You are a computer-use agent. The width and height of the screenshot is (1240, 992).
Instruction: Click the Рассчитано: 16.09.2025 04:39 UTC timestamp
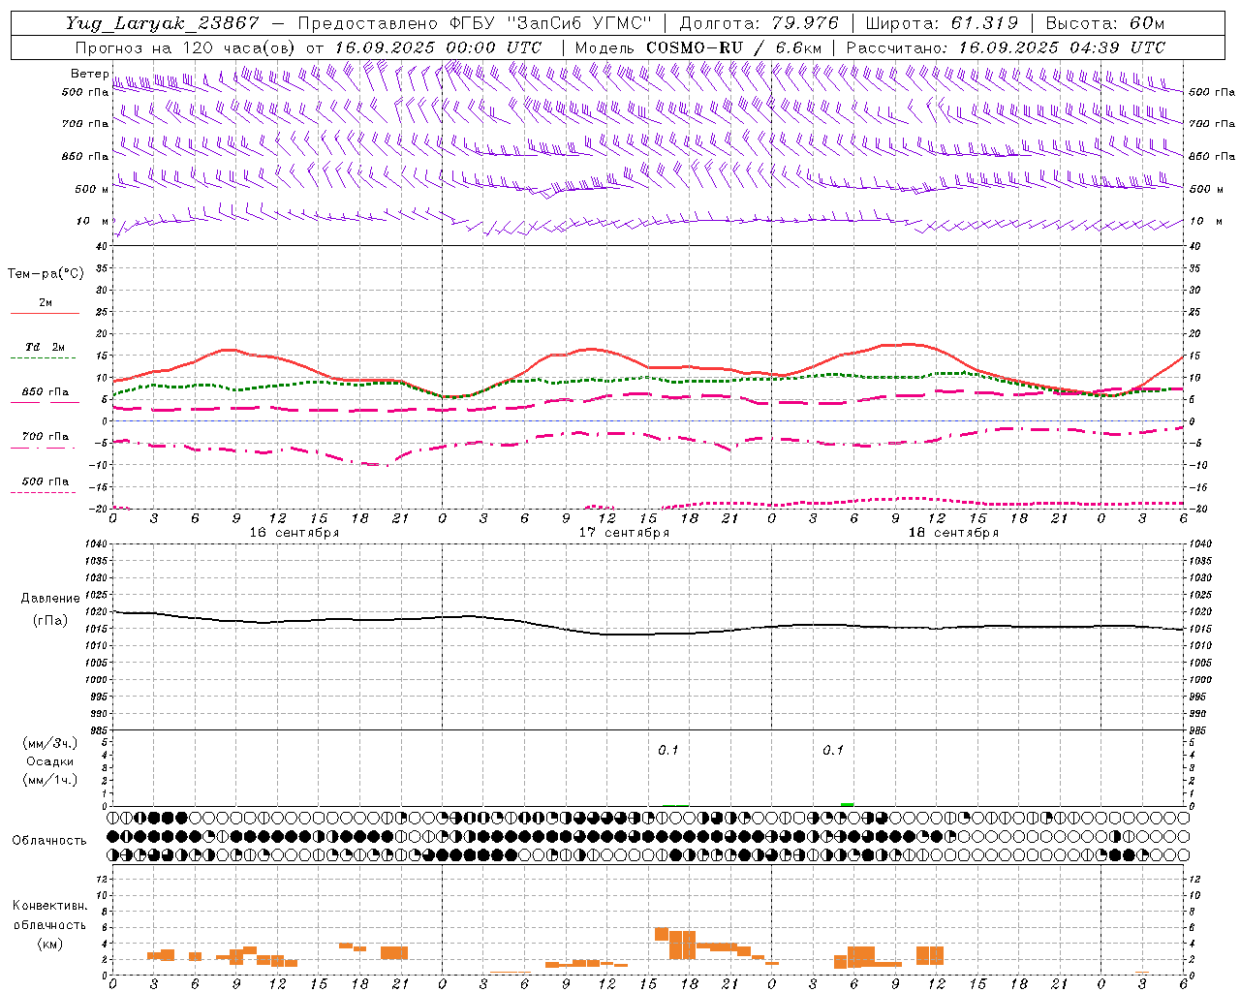point(1006,47)
